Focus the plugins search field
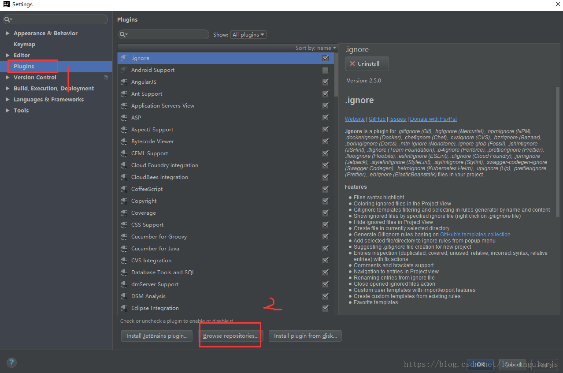This screenshot has width=563, height=373. pos(164,34)
